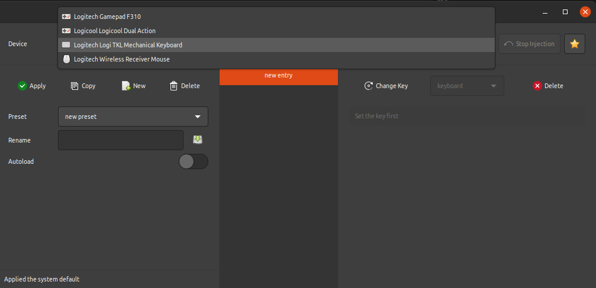Click the Preset dropdown arrow
The height and width of the screenshot is (288, 596).
pos(198,117)
